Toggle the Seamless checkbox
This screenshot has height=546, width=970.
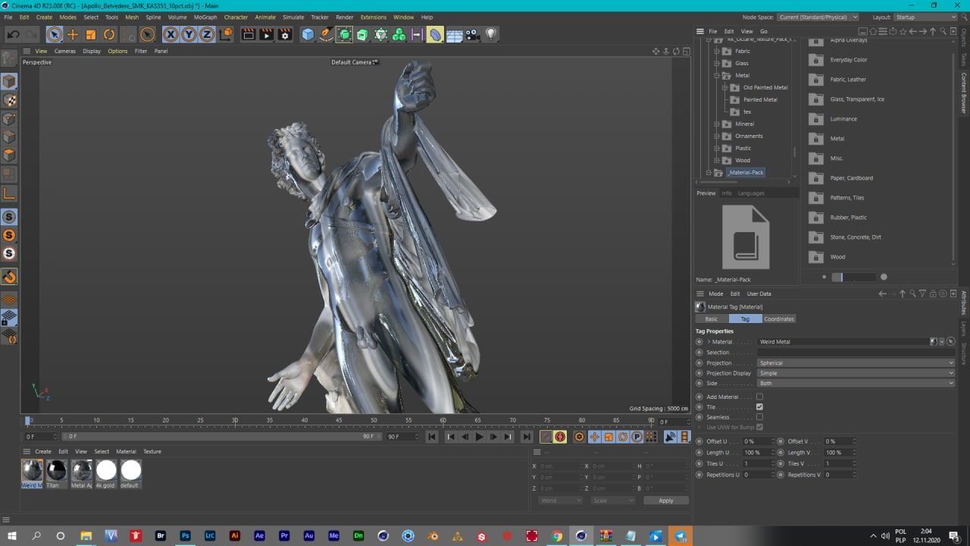(759, 417)
